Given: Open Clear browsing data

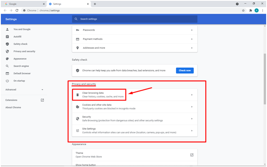Looking at the screenshot, I should 134,95.
